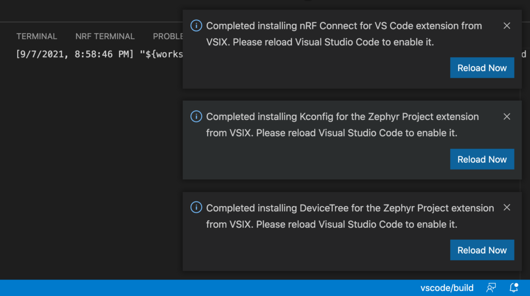Click info icon on DeviceTree notification
The image size is (530, 296).
[x=196, y=208]
